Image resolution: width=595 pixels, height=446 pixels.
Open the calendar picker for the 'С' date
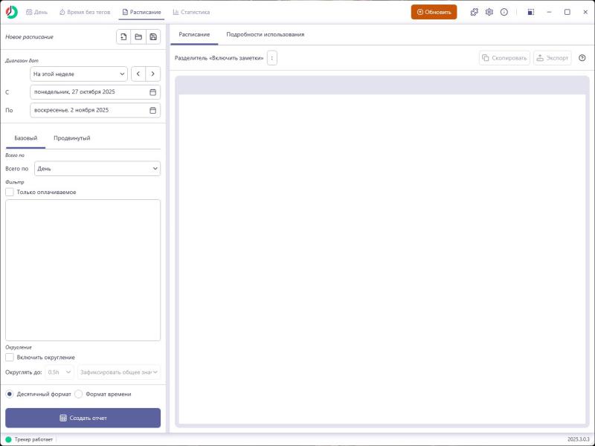point(153,92)
